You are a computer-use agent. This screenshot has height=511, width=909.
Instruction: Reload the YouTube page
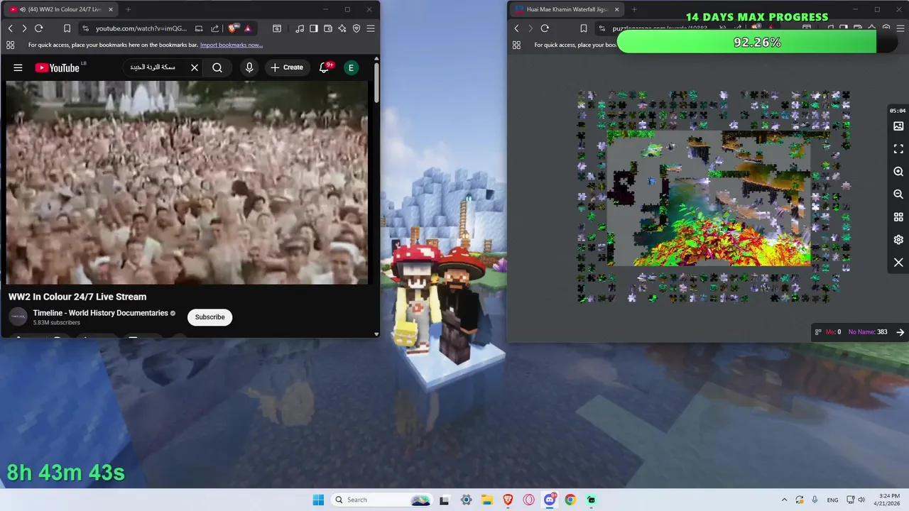[x=39, y=28]
